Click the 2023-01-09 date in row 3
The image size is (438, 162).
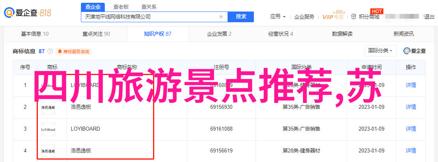pyautogui.click(x=371, y=129)
